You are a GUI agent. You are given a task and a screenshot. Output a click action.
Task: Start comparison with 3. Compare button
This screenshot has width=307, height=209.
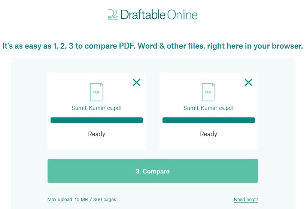[x=153, y=171]
